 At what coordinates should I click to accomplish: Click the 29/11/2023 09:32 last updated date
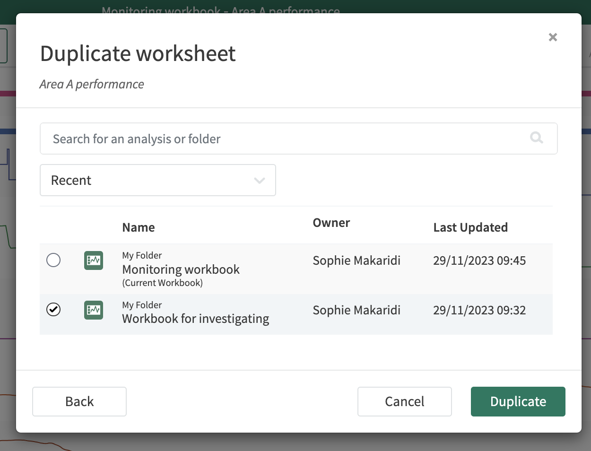pos(479,310)
